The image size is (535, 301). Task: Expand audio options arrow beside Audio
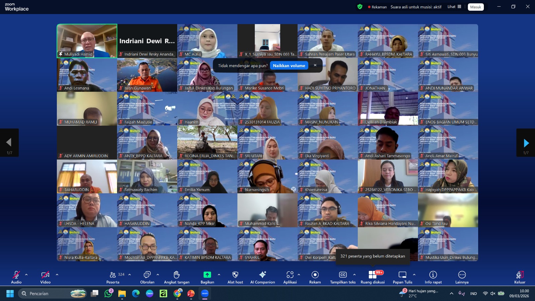click(x=26, y=275)
